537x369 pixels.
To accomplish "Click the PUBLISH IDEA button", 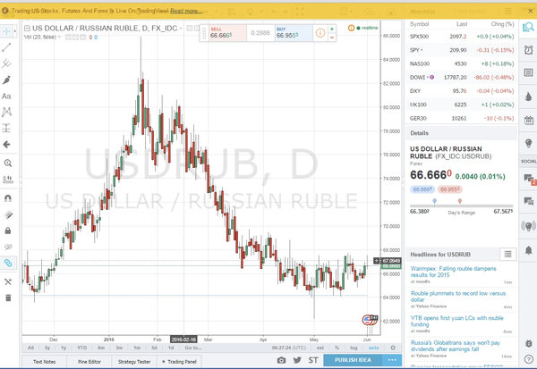I will [x=353, y=360].
